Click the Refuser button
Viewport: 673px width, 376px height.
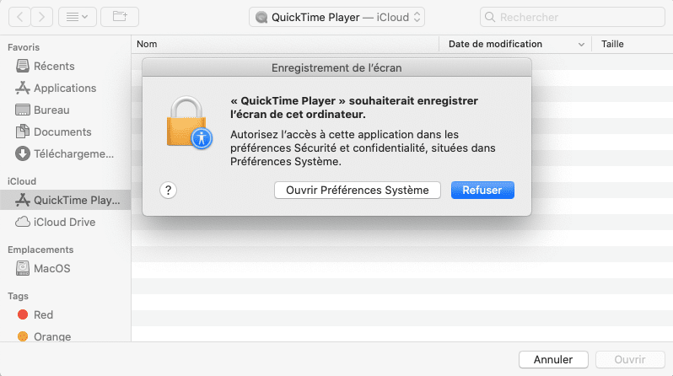coord(482,191)
